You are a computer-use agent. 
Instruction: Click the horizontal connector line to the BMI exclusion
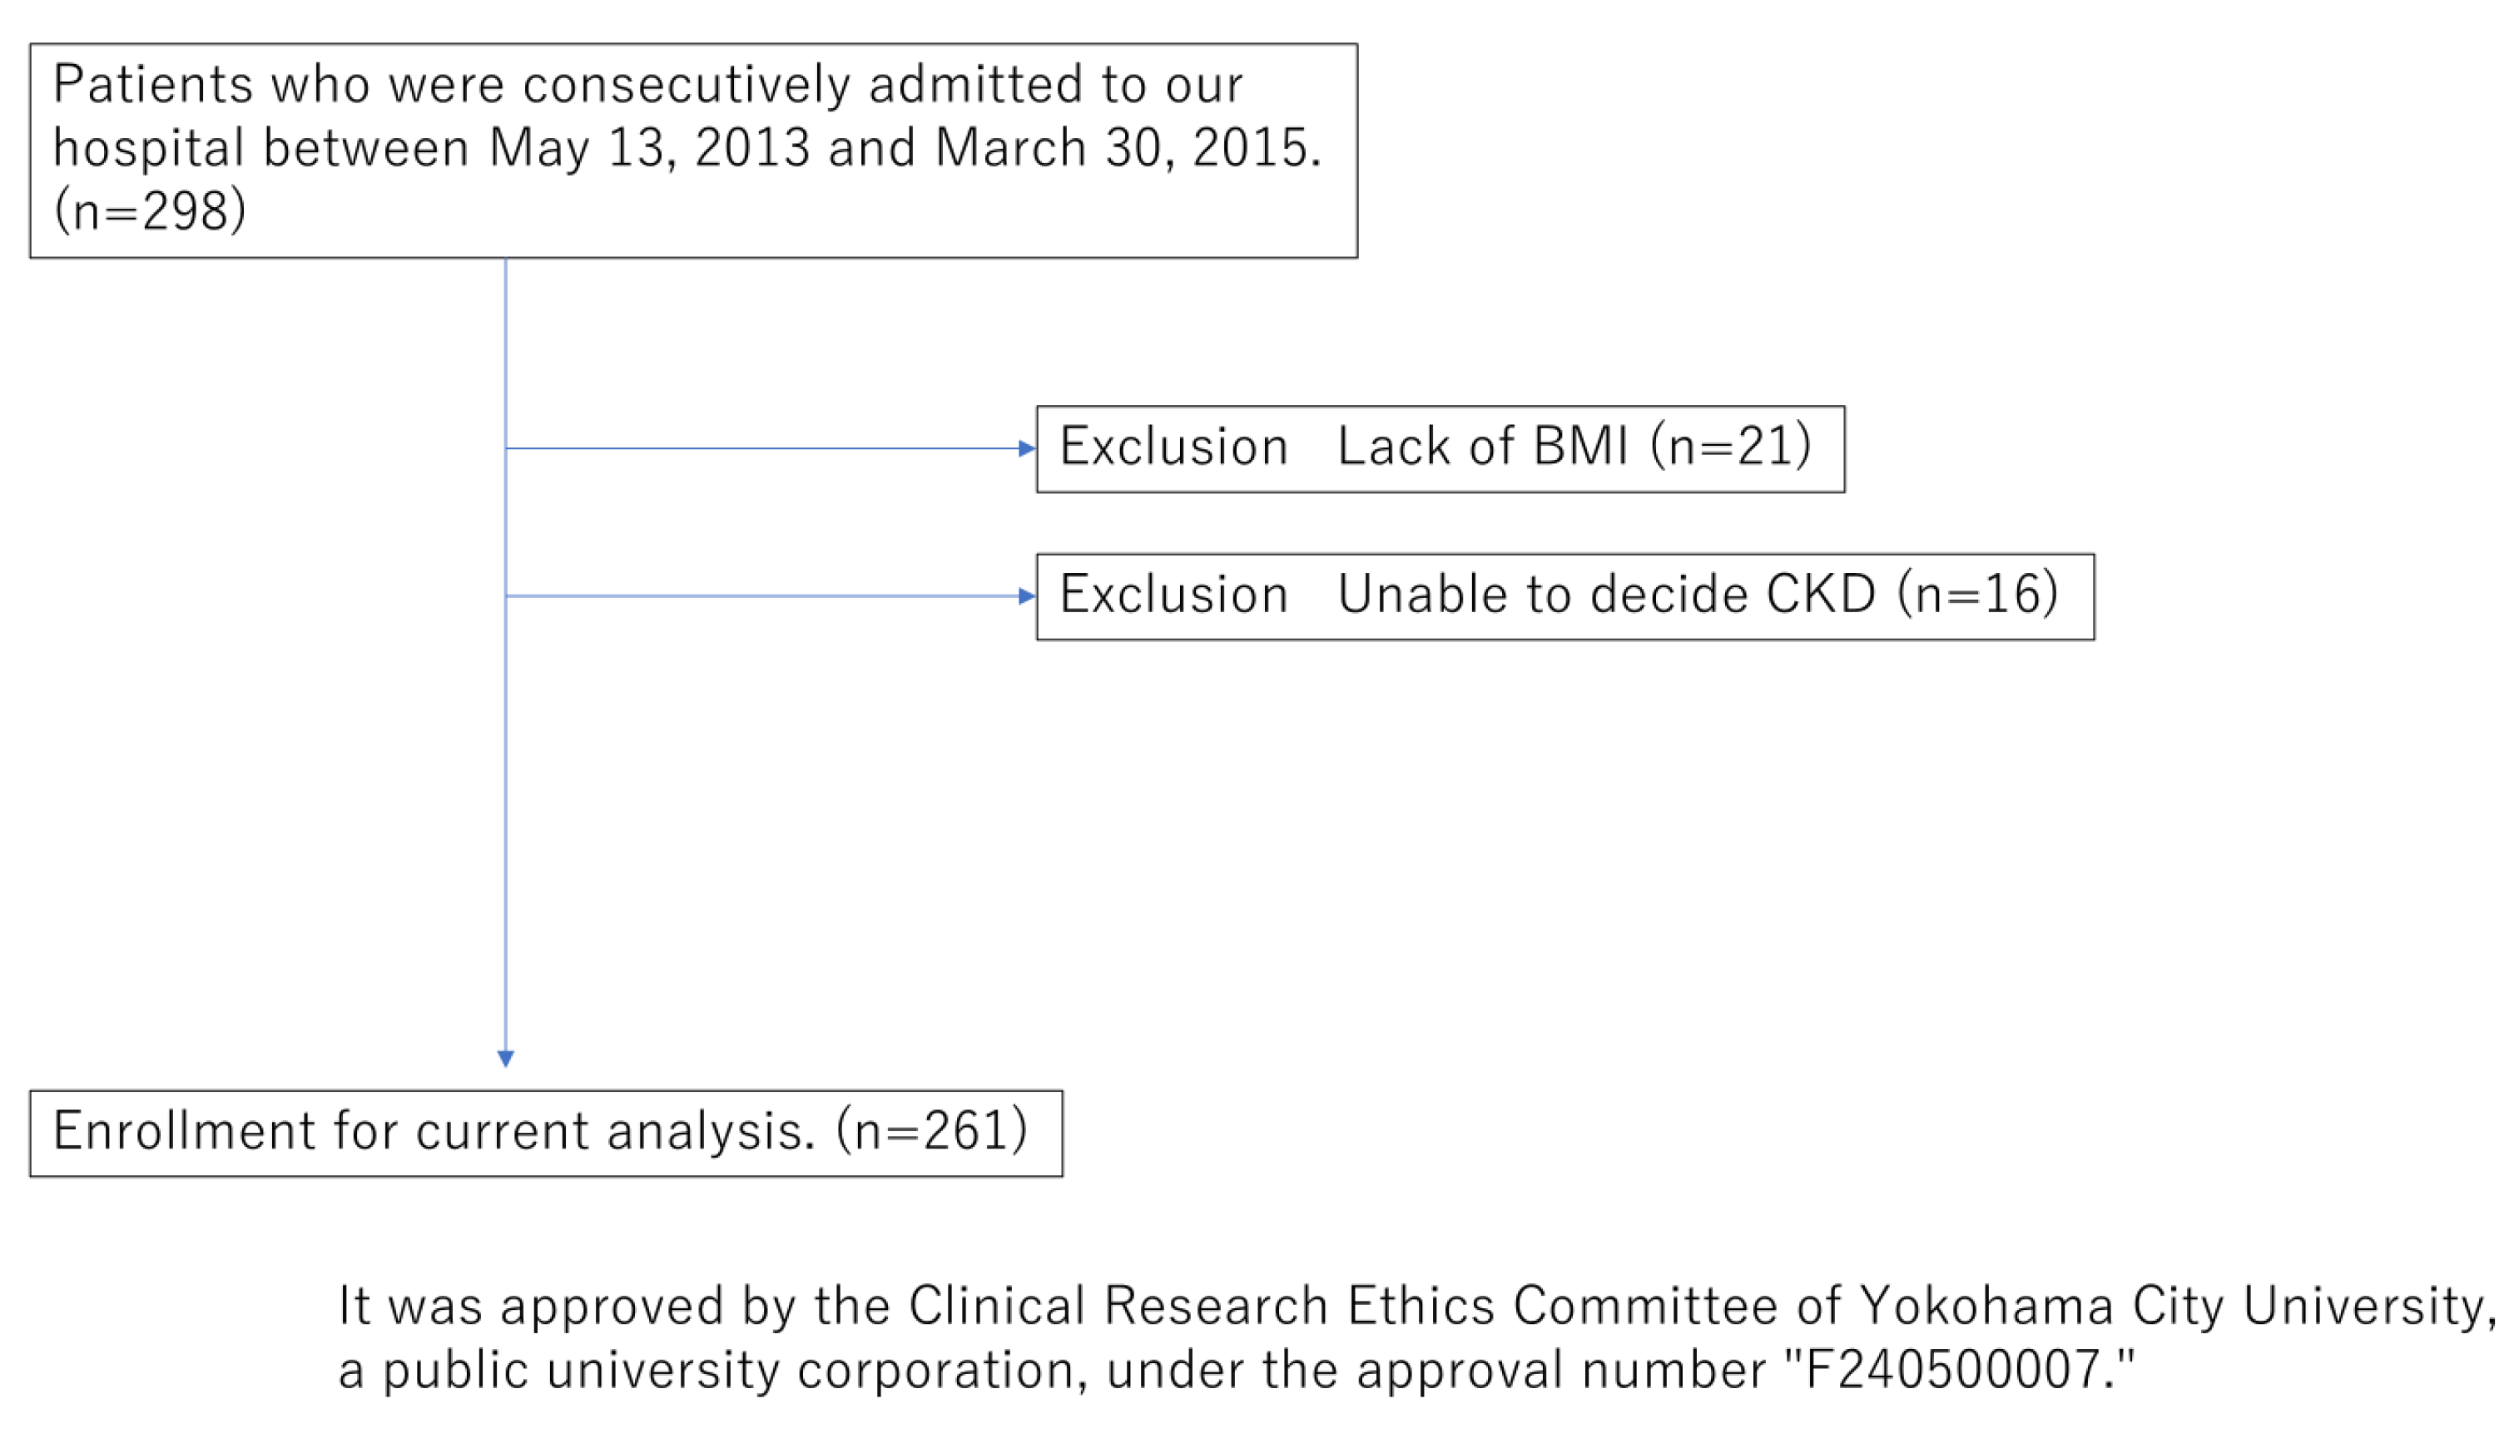pyautogui.click(x=763, y=449)
